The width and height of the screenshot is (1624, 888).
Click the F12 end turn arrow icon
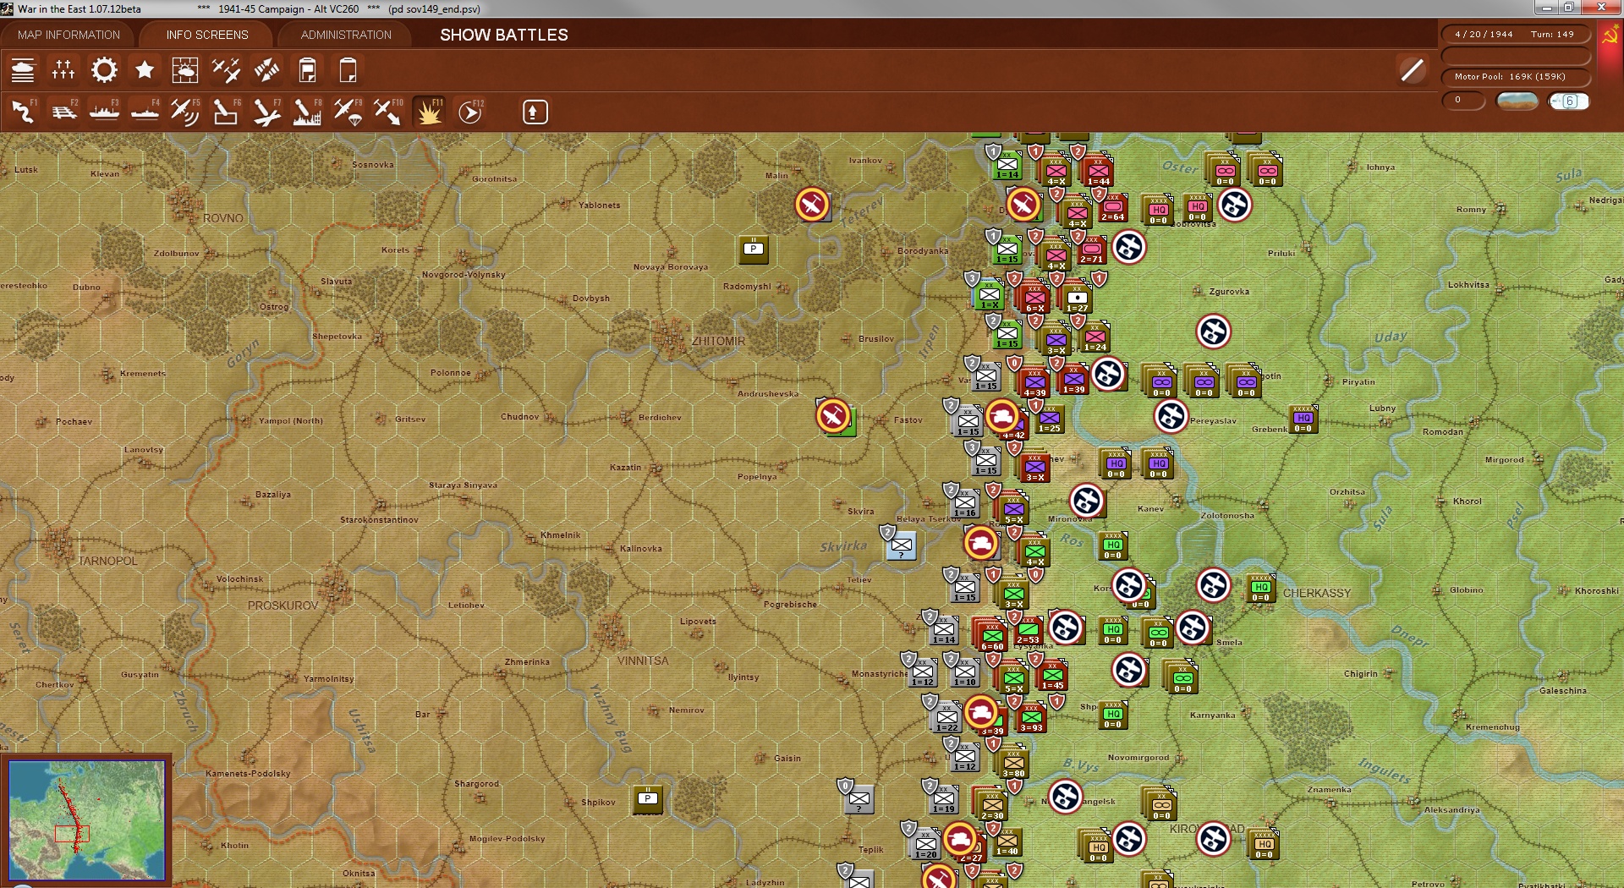point(470,112)
